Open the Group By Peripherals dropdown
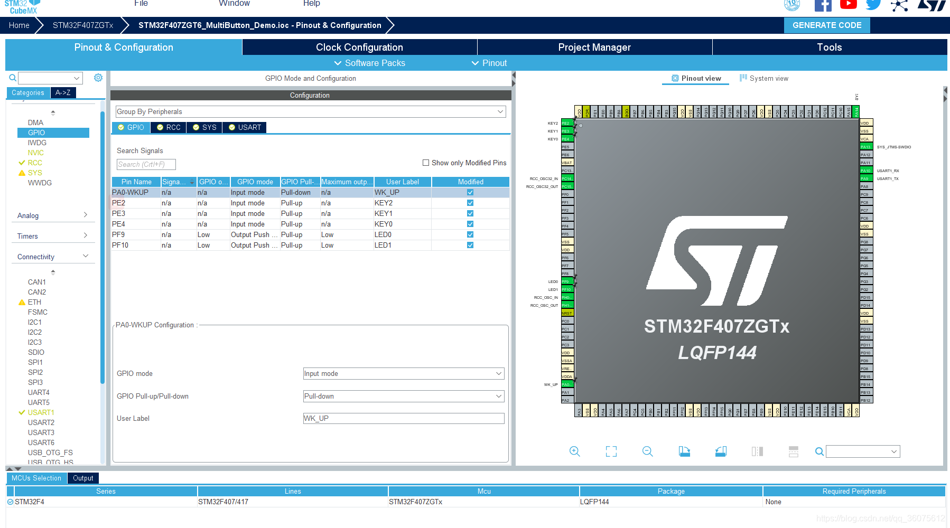The image size is (950, 528). pos(500,111)
